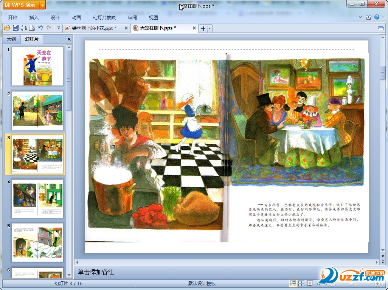
Task: Click down arrow of thumbnail pane scrollbar
Action: coord(69,275)
